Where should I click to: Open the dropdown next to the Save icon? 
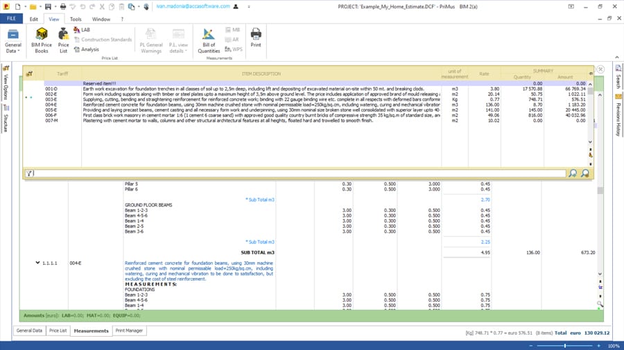coord(55,6)
